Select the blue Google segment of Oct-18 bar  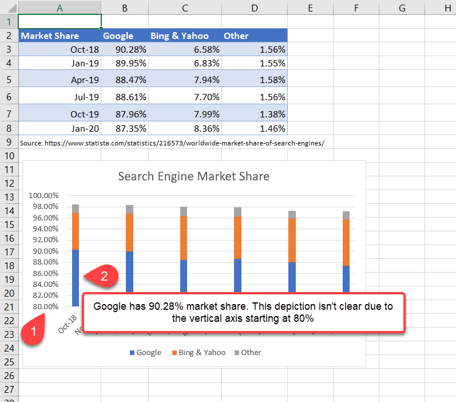(76, 278)
